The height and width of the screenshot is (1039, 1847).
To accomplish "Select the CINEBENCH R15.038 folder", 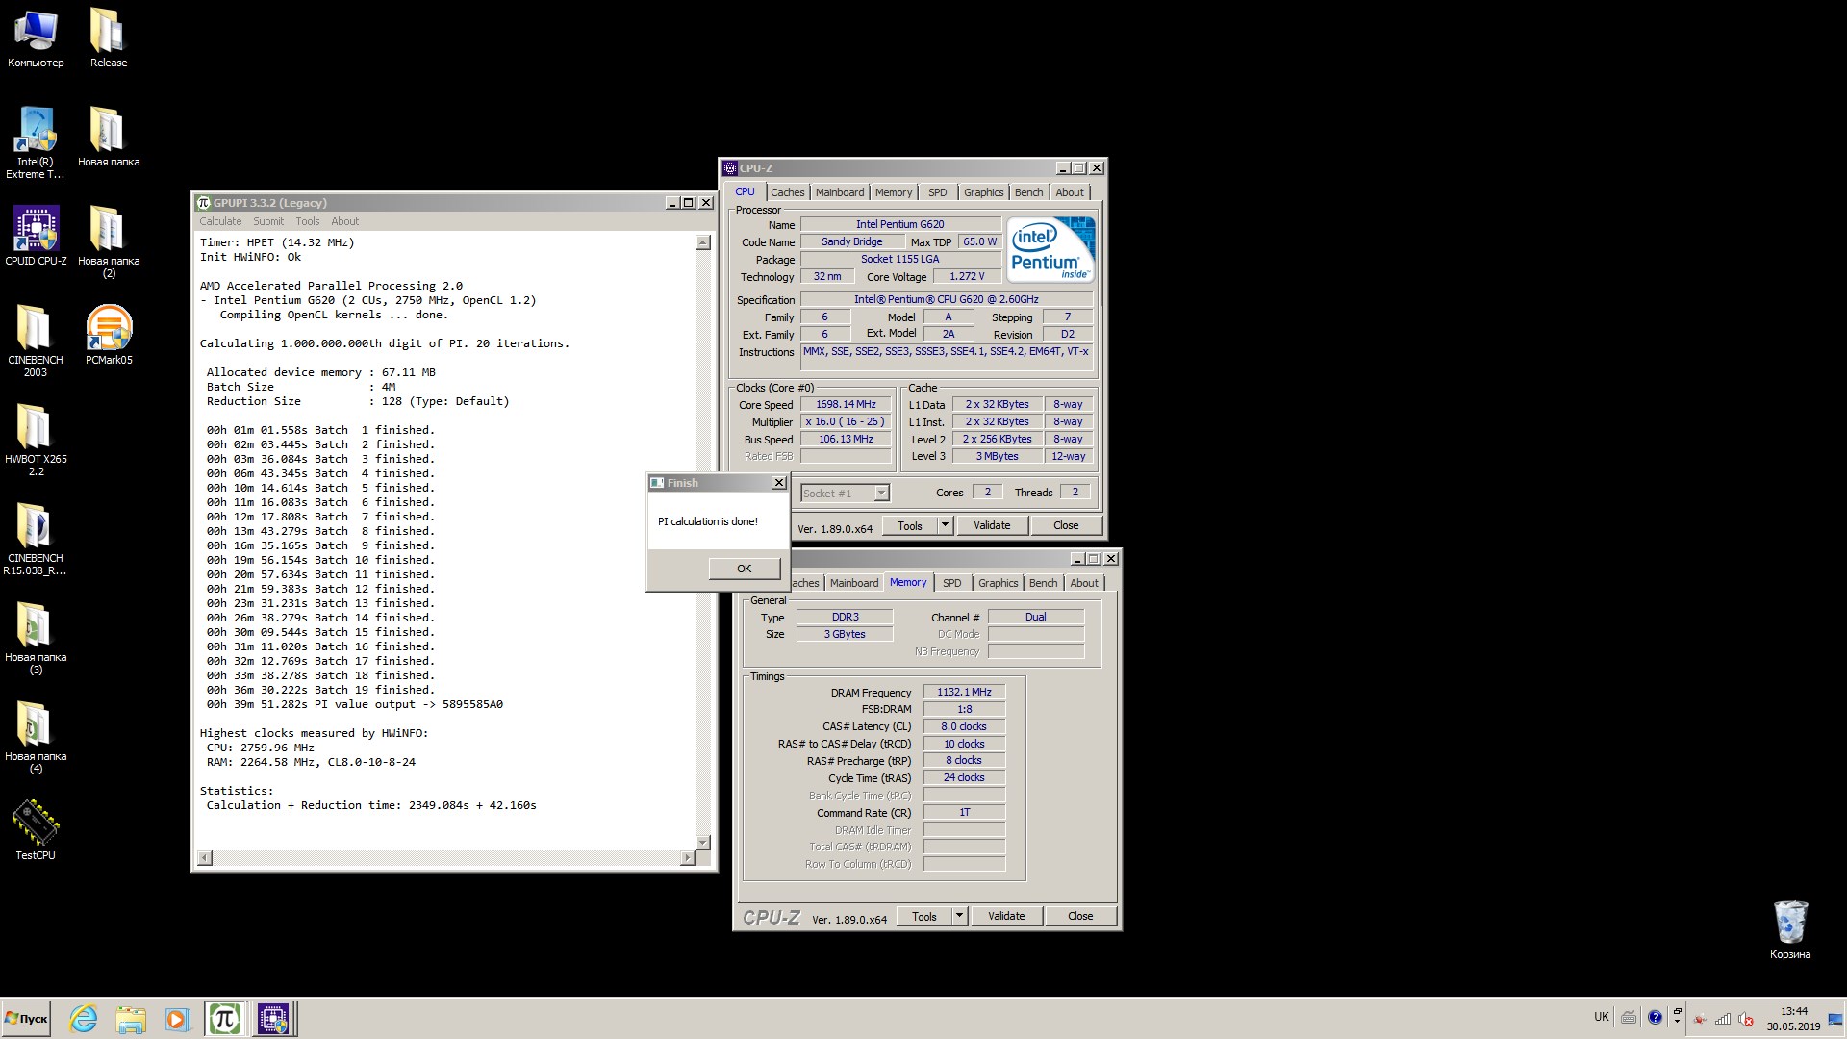I will (x=36, y=540).
